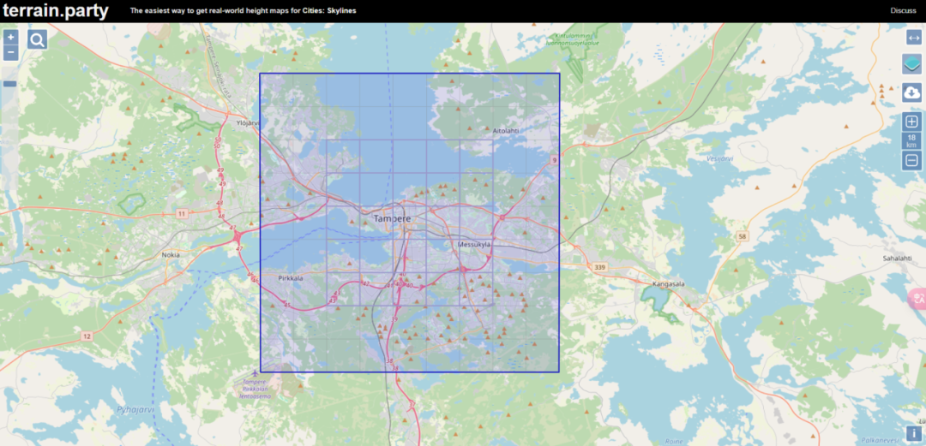Viewport: 926px width, 446px height.
Task: Click the terrain.party logo
Action: 56,10
